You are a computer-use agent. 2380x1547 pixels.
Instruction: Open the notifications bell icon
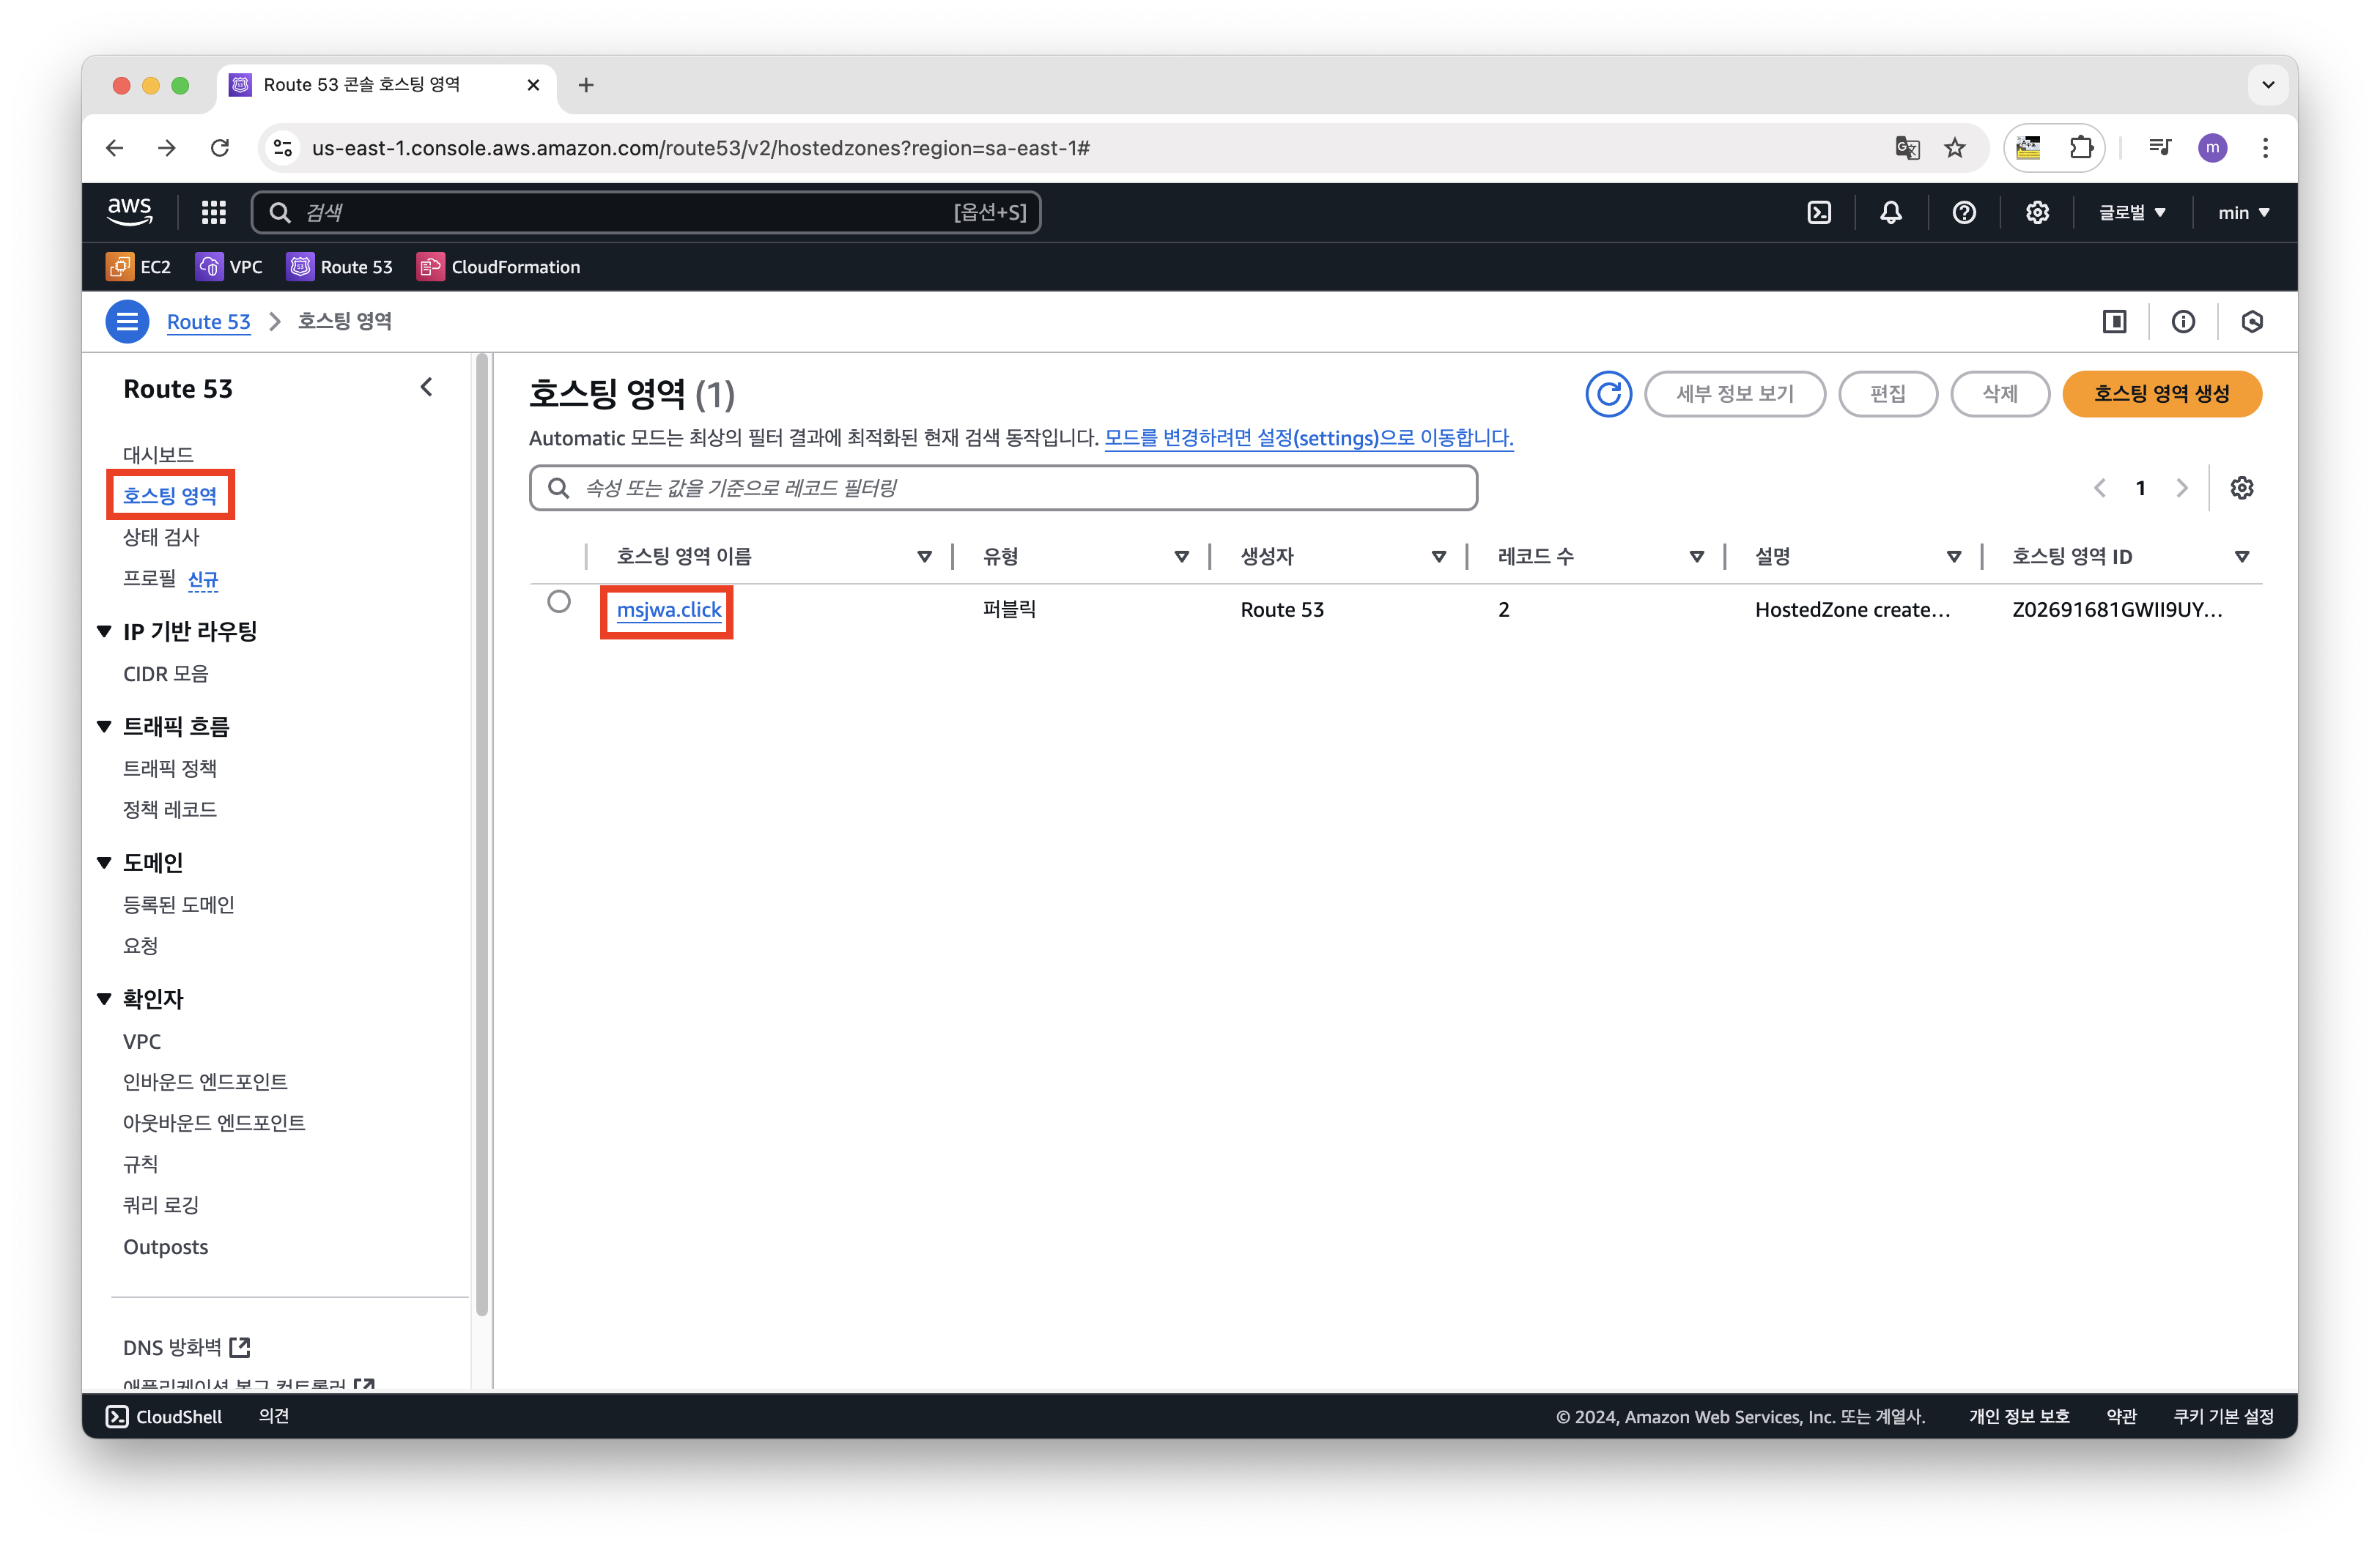click(1890, 213)
